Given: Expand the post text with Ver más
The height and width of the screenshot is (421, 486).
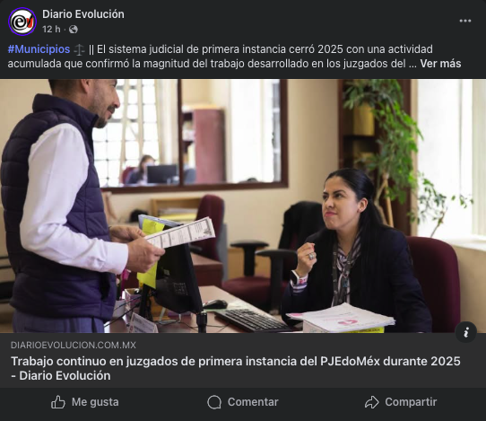Looking at the screenshot, I should [x=440, y=64].
